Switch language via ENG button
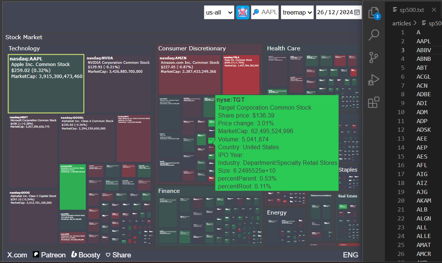Image resolution: width=442 pixels, height=263 pixels. click(351, 255)
